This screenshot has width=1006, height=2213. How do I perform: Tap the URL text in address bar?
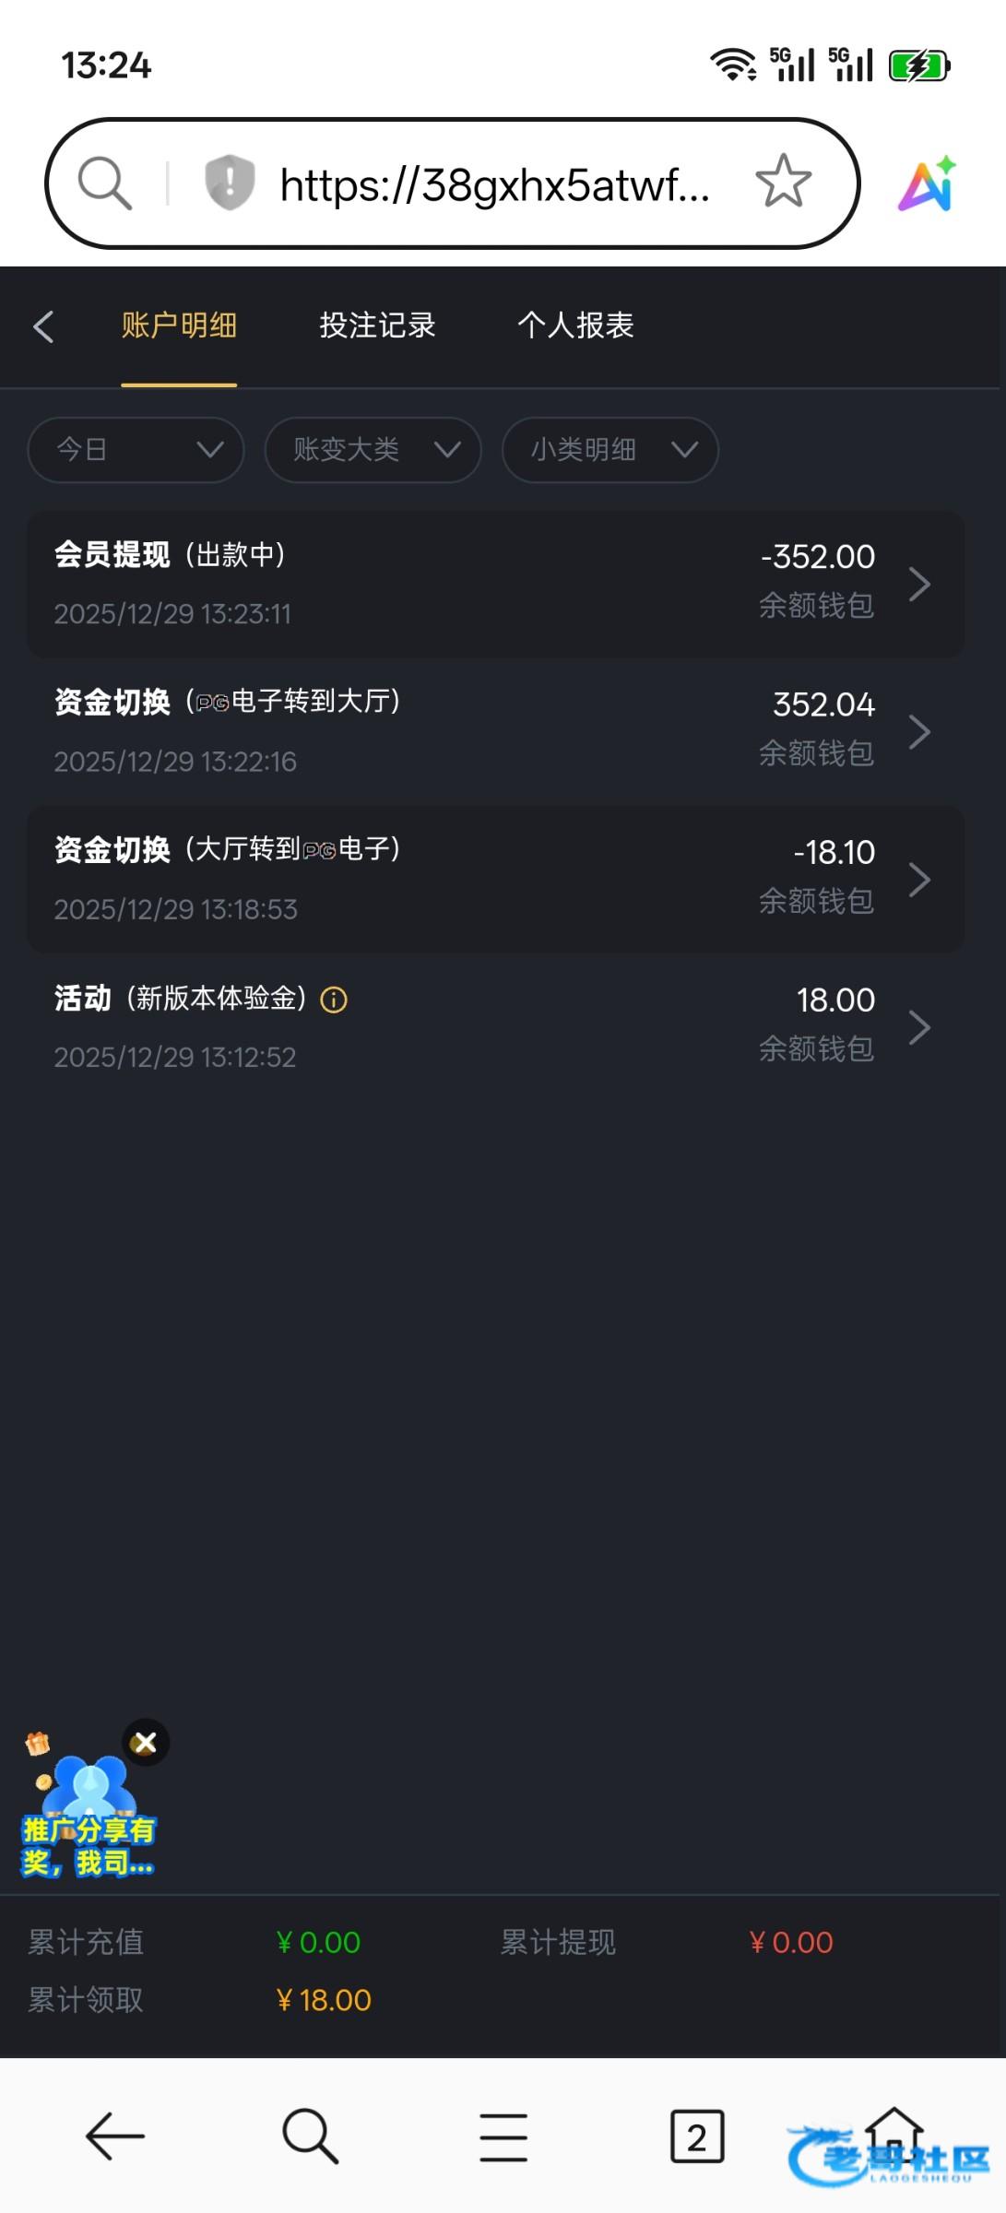[x=494, y=184]
